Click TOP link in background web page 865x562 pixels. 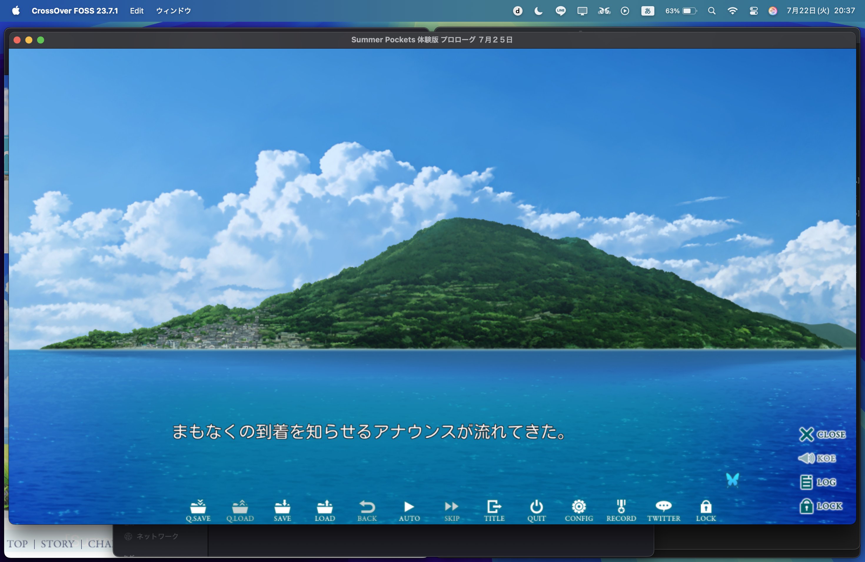(17, 544)
